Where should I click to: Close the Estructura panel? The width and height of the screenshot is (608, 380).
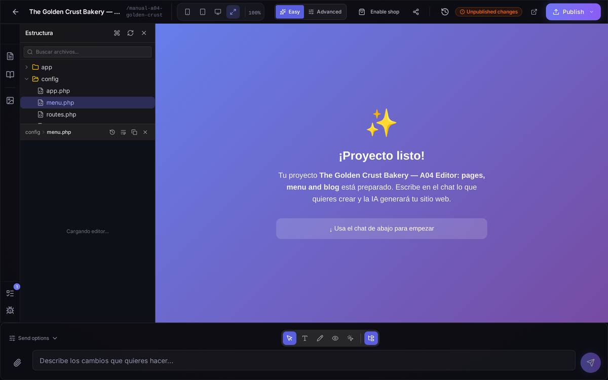144,33
